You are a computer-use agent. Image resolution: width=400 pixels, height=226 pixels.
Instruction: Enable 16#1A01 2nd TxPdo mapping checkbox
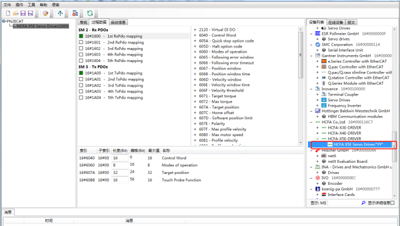[81, 79]
